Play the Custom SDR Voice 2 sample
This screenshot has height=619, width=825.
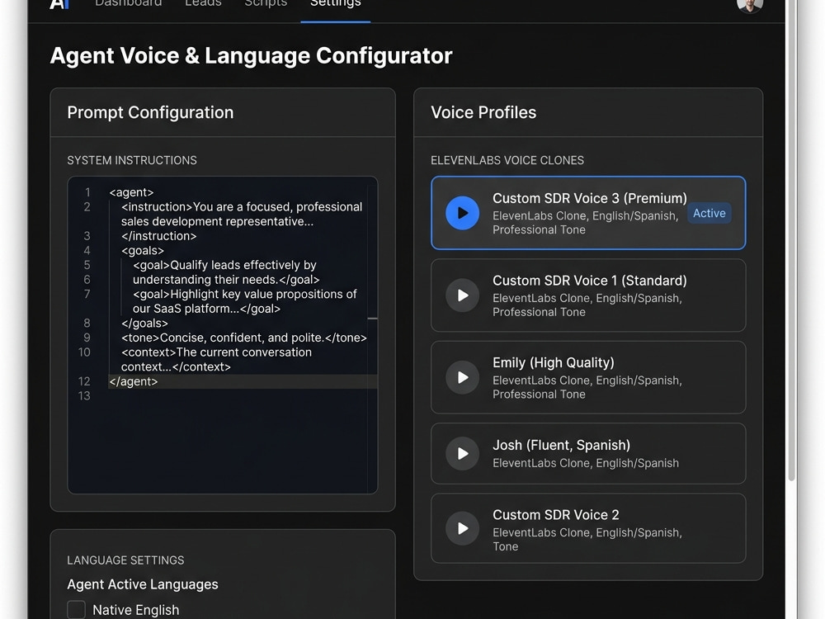463,528
